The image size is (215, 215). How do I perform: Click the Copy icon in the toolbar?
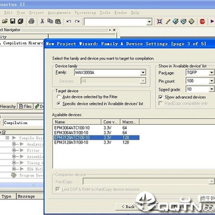click(50, 21)
